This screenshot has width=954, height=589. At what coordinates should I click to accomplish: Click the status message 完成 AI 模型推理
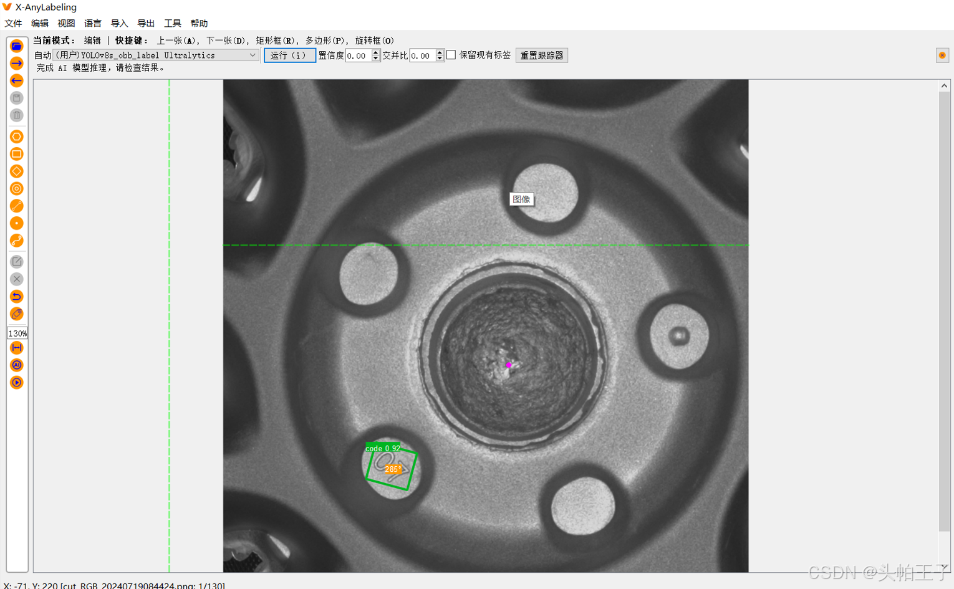100,68
